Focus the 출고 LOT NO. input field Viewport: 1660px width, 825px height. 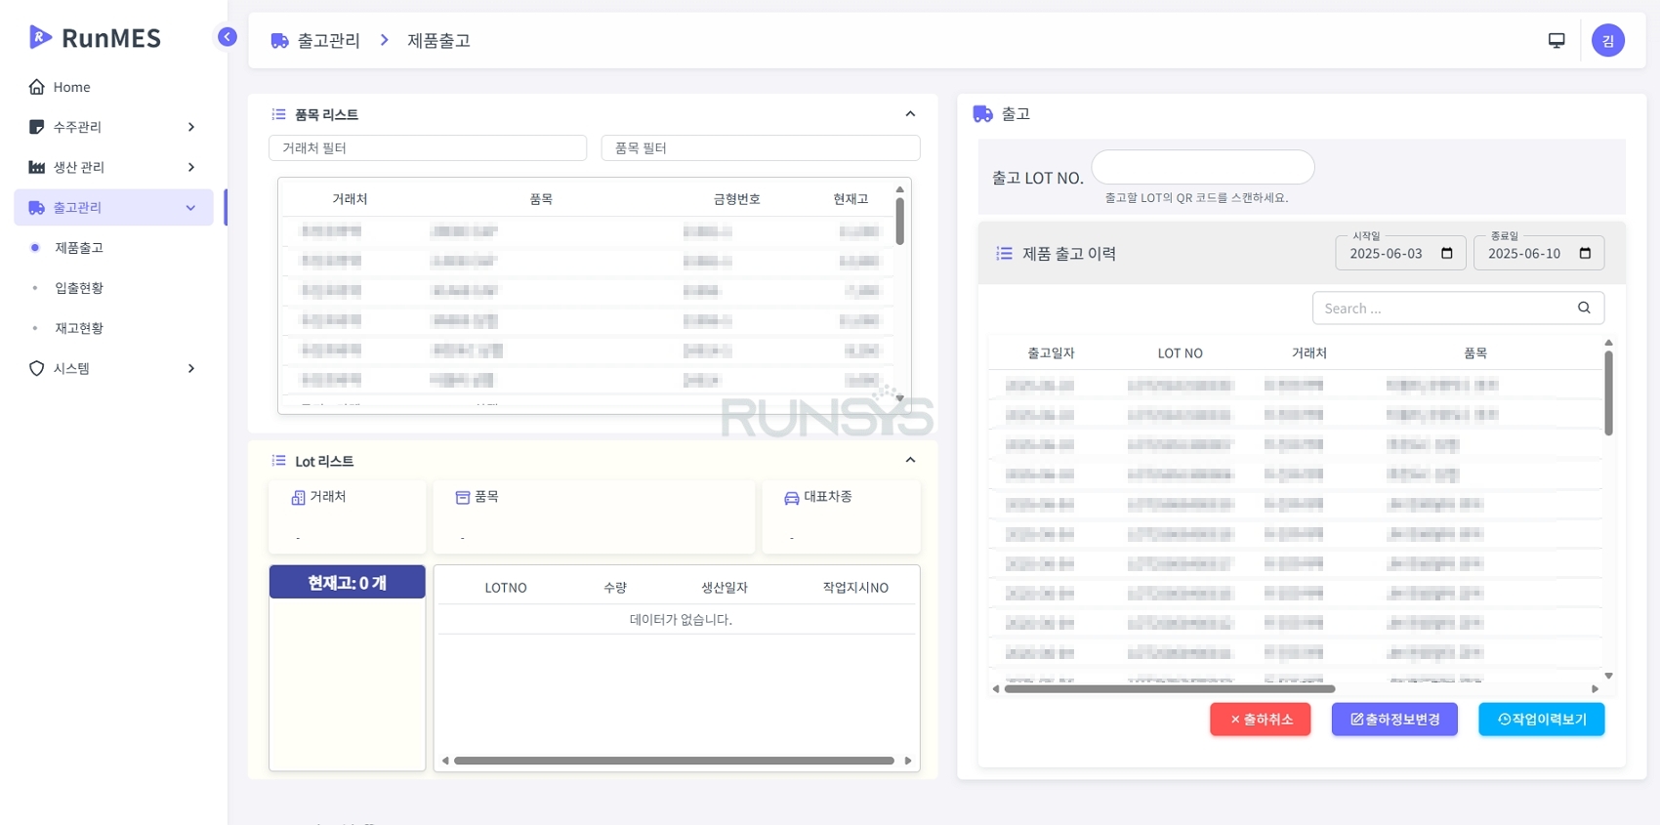(x=1203, y=167)
